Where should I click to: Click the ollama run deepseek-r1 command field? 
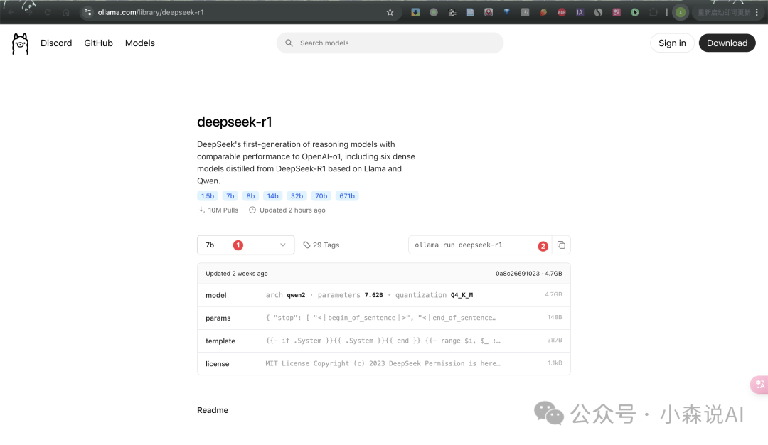coord(480,245)
